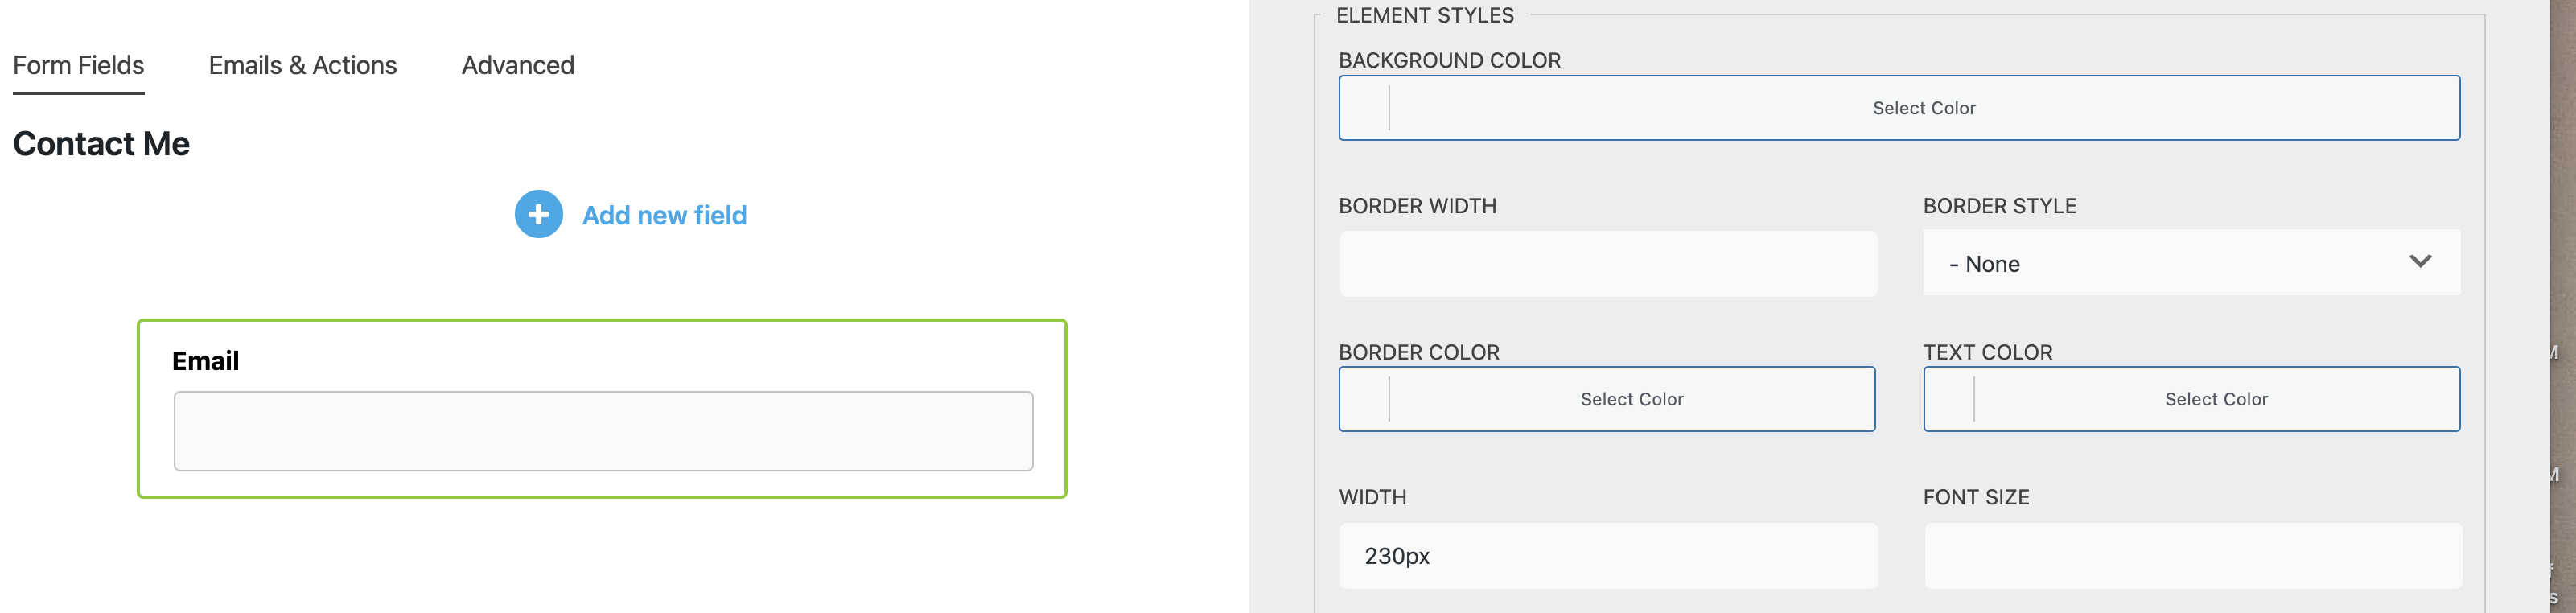The height and width of the screenshot is (613, 2576).
Task: Open the Border Style dropdown
Action: point(2190,263)
